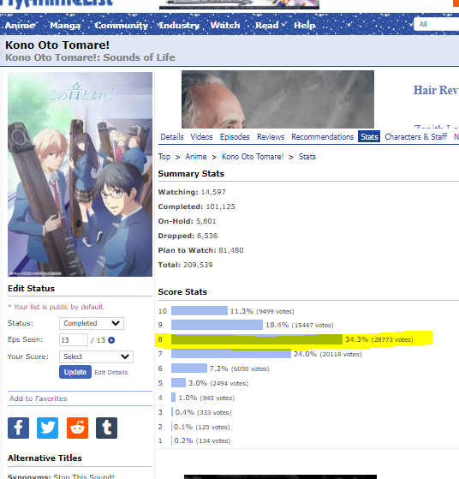This screenshot has height=479, width=459.
Task: Share the page on Twitter
Action: point(47,428)
